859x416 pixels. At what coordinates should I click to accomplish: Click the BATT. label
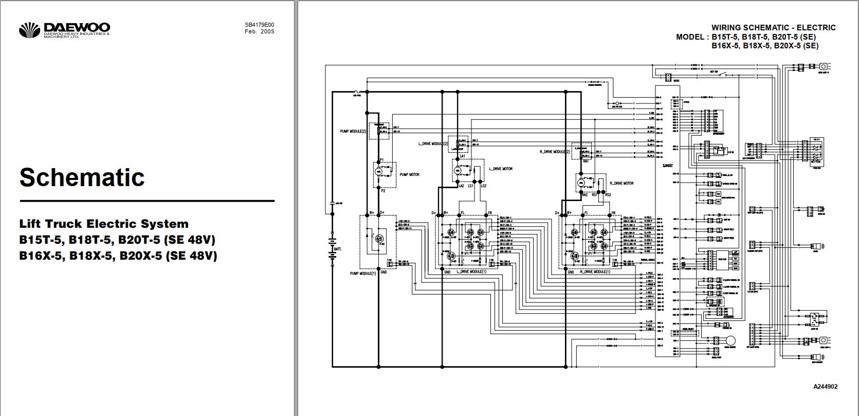click(x=338, y=249)
